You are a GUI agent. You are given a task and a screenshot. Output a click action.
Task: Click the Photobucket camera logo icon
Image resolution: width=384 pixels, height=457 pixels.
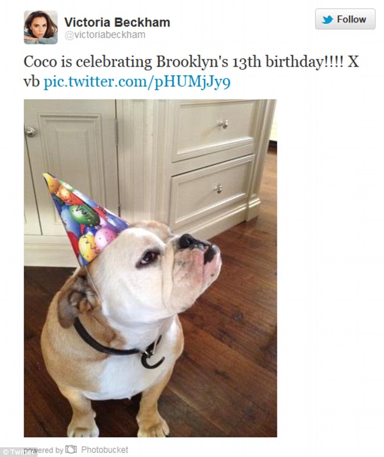coord(71,449)
